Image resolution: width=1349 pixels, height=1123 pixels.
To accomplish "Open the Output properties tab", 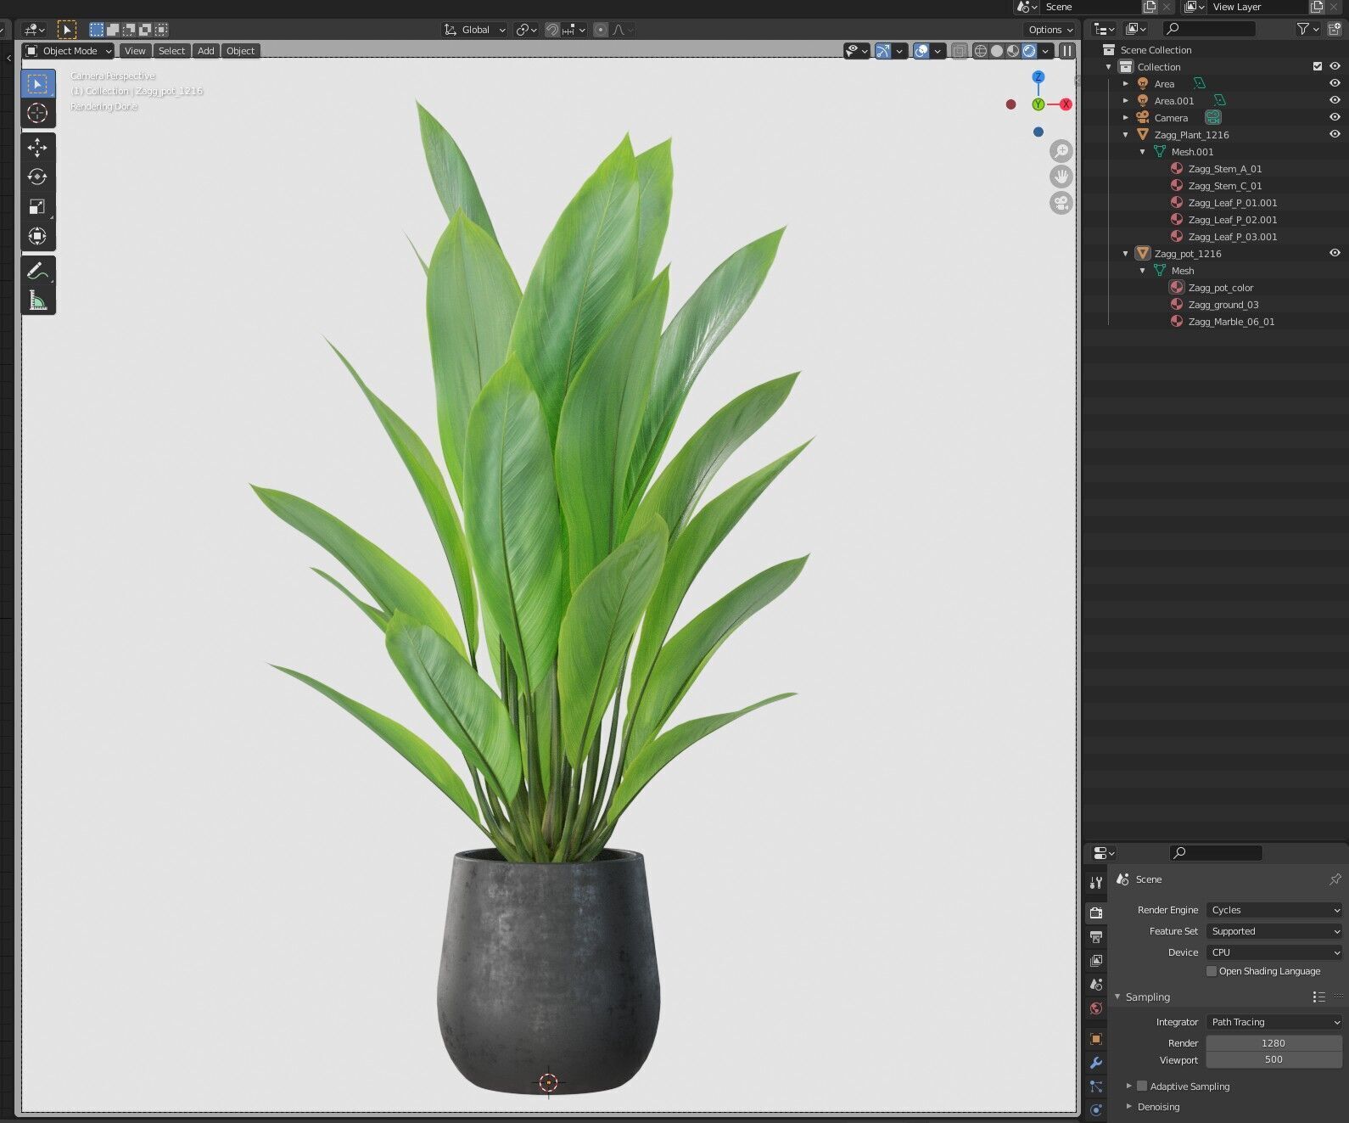I will 1096,937.
